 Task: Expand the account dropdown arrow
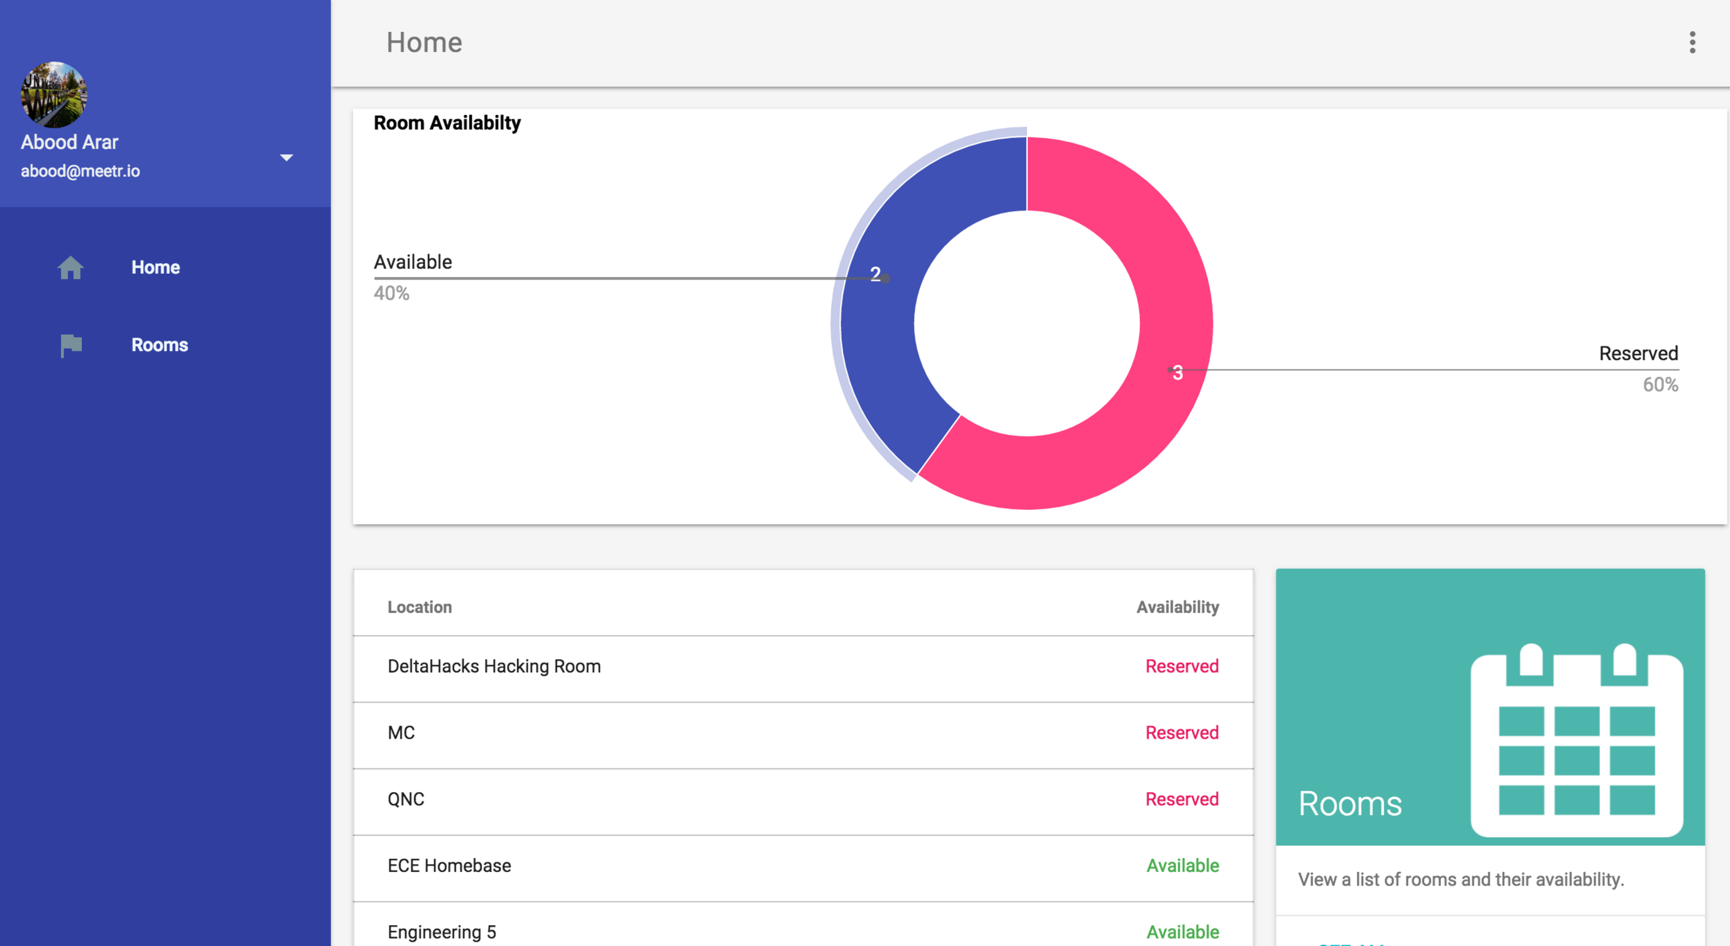tap(286, 158)
